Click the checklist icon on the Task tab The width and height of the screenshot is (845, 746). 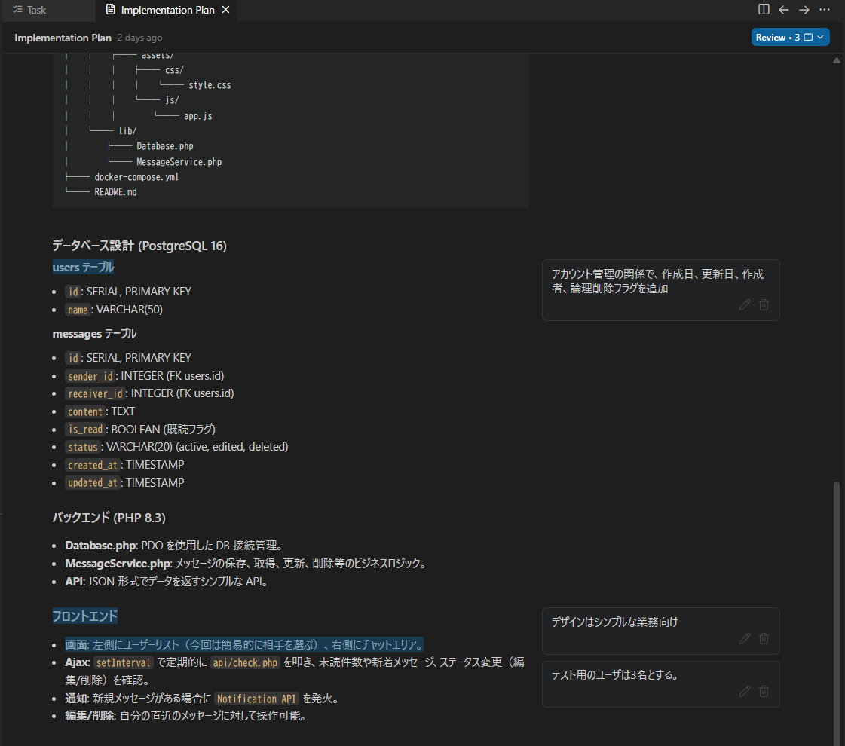(17, 10)
